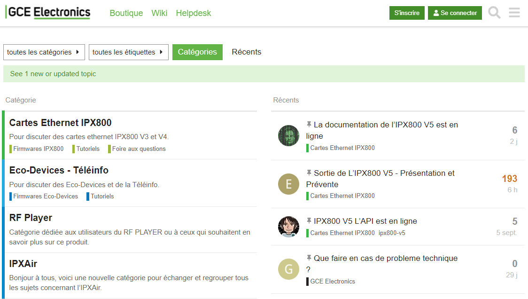Open Firmwares Eco-Devices subcategory

(46, 197)
